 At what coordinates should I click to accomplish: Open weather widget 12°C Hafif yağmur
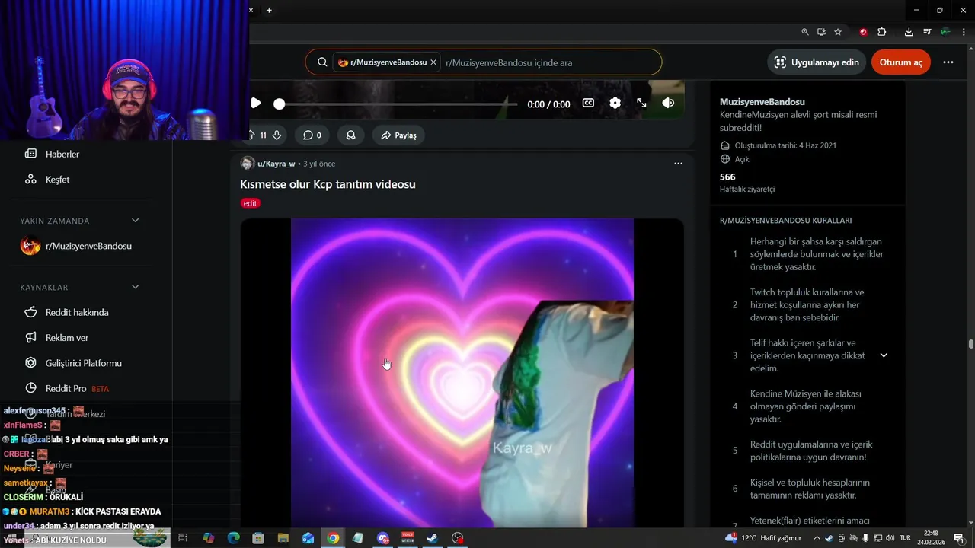764,538
